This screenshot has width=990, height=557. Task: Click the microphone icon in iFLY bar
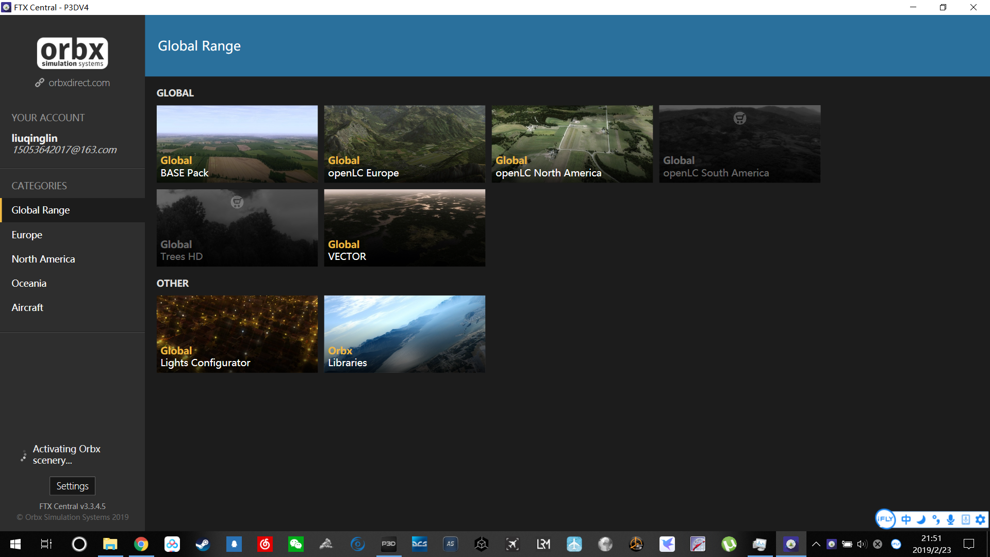coord(951,519)
